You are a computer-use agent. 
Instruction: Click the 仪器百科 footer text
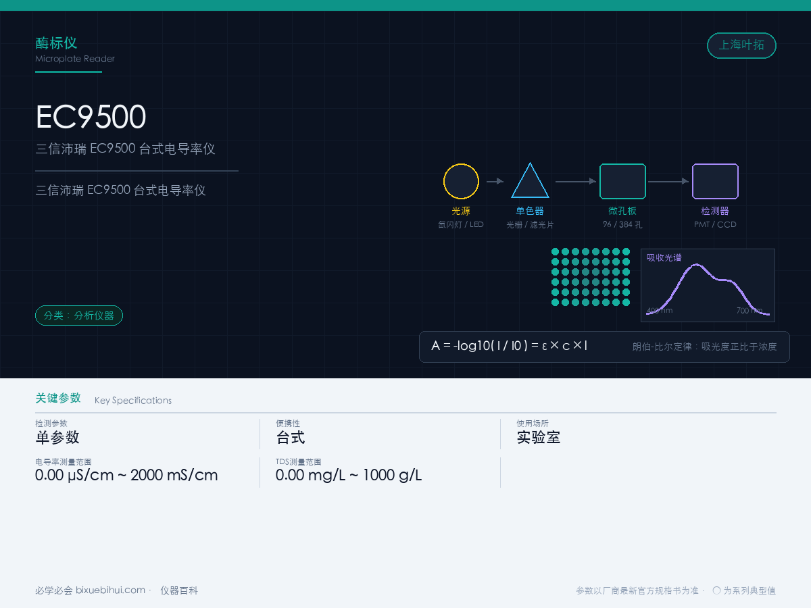(x=179, y=590)
